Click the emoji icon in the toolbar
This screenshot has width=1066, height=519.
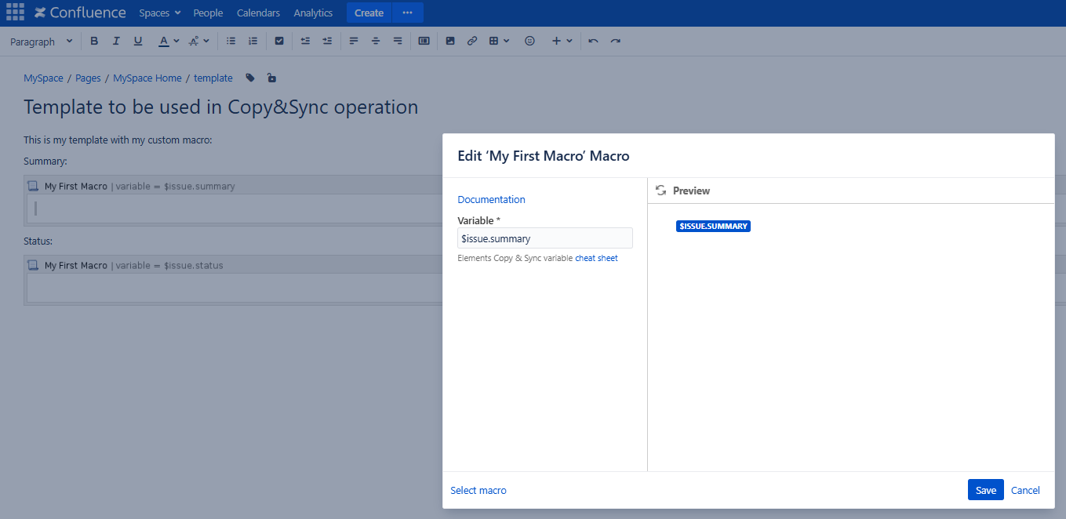pyautogui.click(x=529, y=40)
